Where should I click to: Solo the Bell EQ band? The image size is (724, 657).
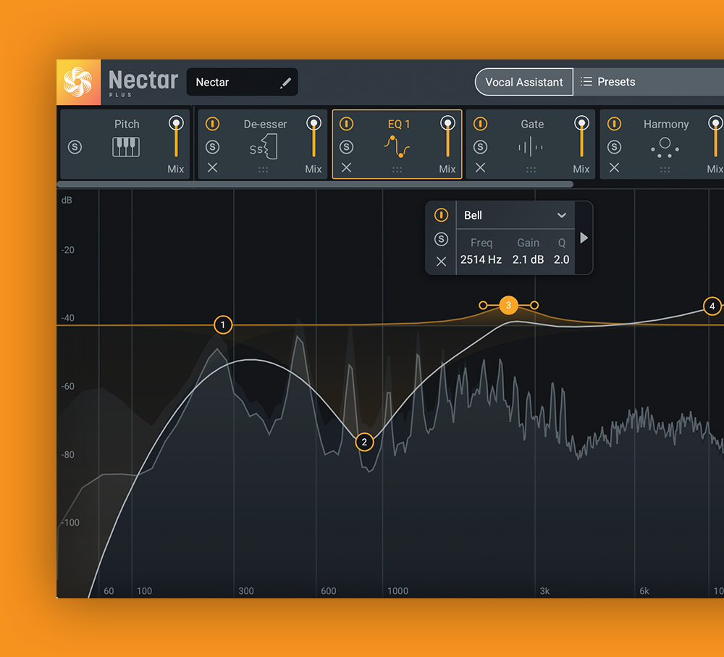[x=441, y=239]
